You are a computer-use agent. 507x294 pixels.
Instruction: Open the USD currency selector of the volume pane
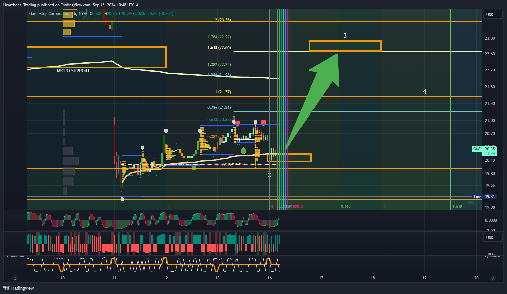493,237
